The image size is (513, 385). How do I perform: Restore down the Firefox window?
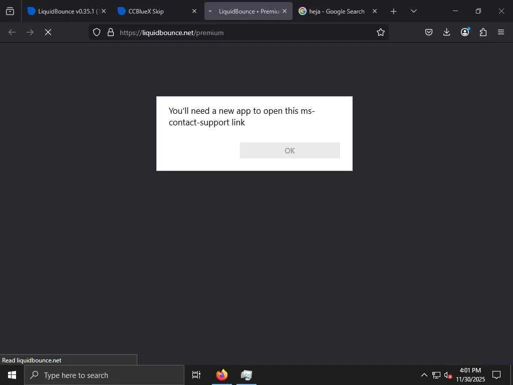tap(478, 11)
